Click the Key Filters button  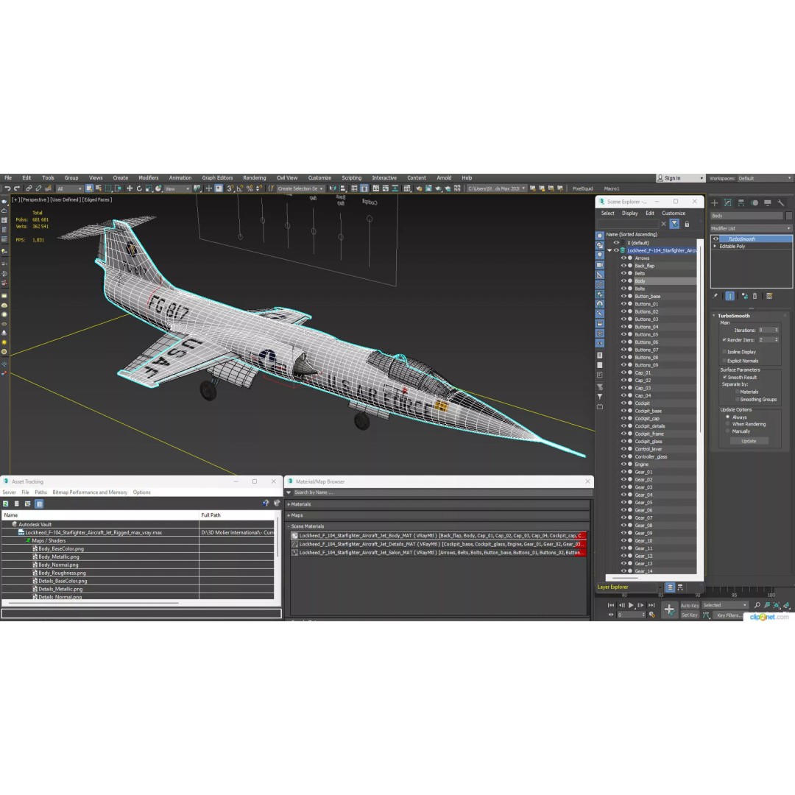[x=728, y=615]
